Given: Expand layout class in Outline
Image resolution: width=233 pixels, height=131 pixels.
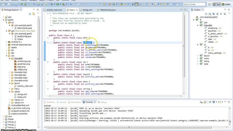Looking at the screenshot, I should coord(198,56).
